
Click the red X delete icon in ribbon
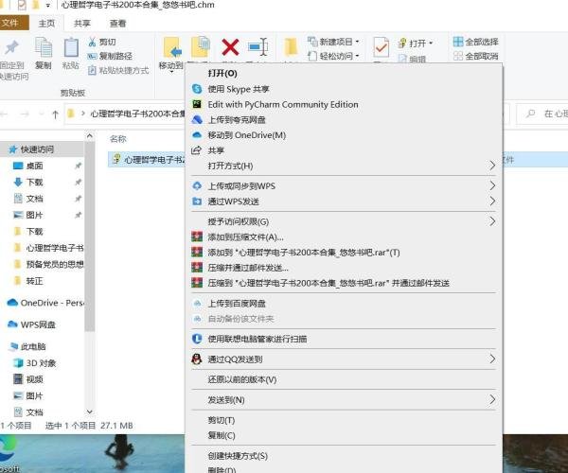tap(230, 47)
